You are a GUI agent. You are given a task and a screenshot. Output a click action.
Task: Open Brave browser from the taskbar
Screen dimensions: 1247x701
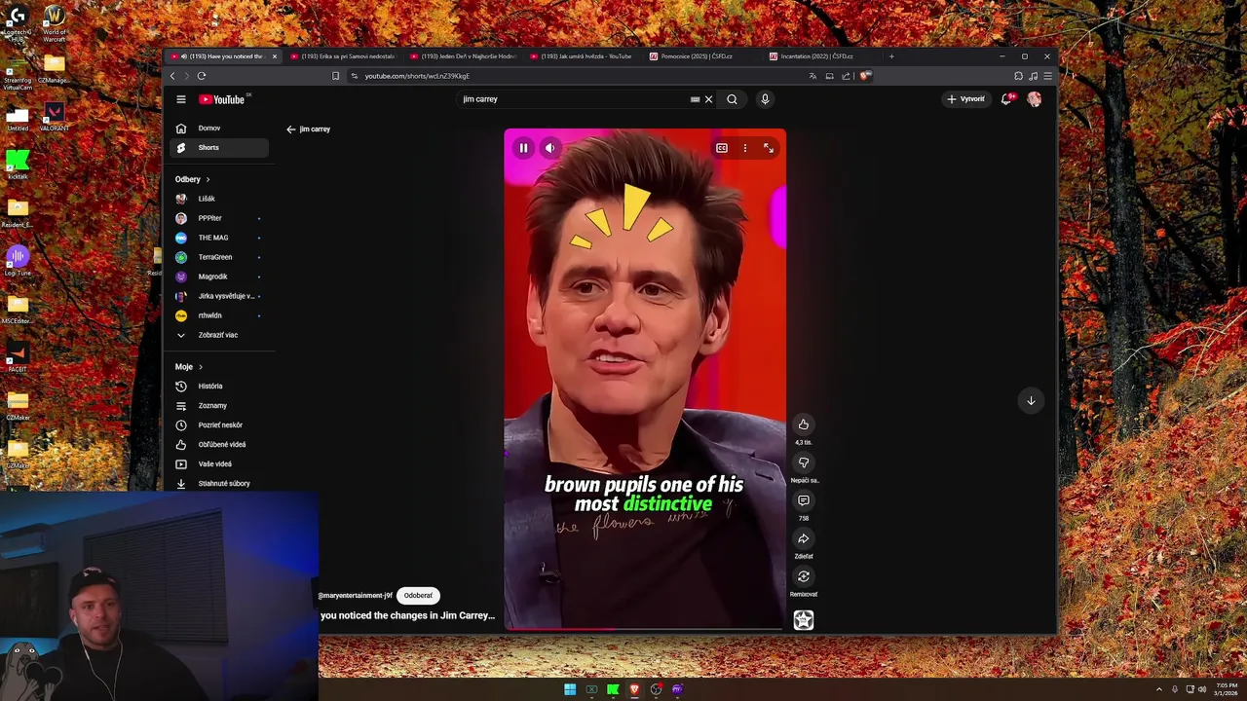tap(634, 689)
